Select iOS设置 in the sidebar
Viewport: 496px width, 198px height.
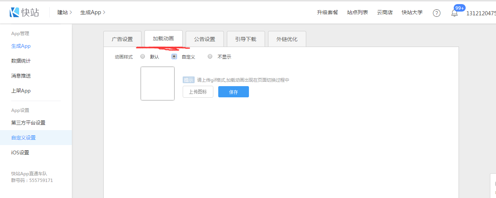[x=20, y=153]
